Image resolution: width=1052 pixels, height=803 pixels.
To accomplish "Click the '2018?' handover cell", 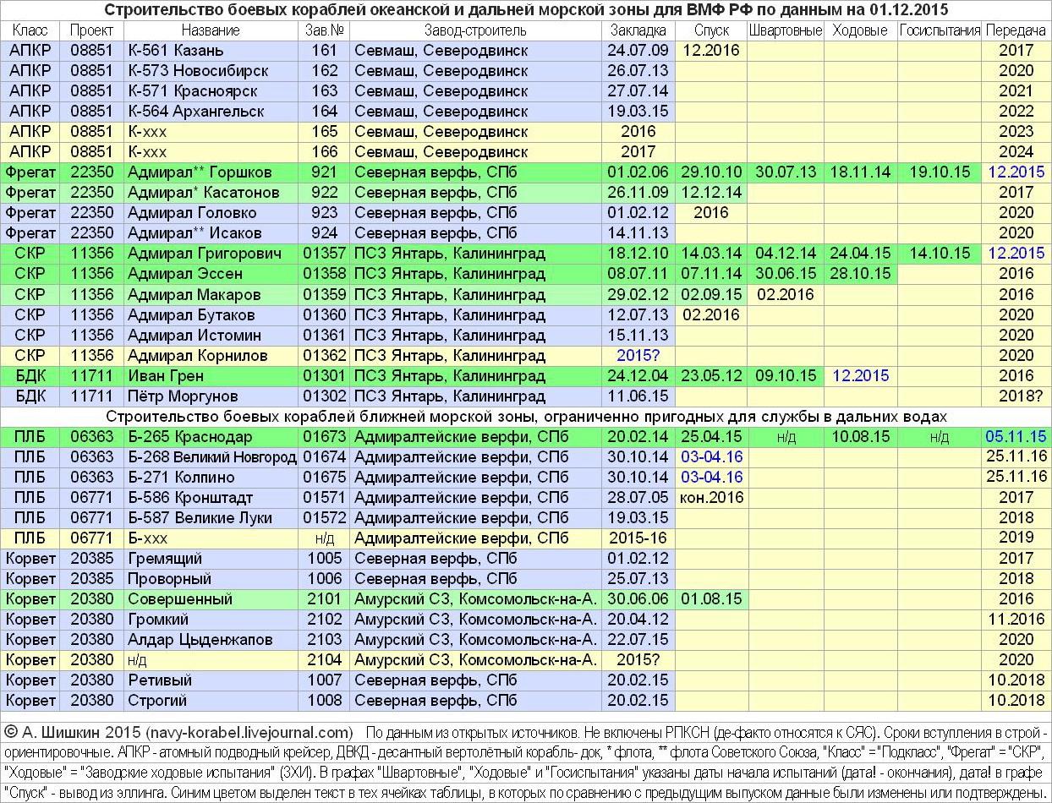I will click(1016, 396).
